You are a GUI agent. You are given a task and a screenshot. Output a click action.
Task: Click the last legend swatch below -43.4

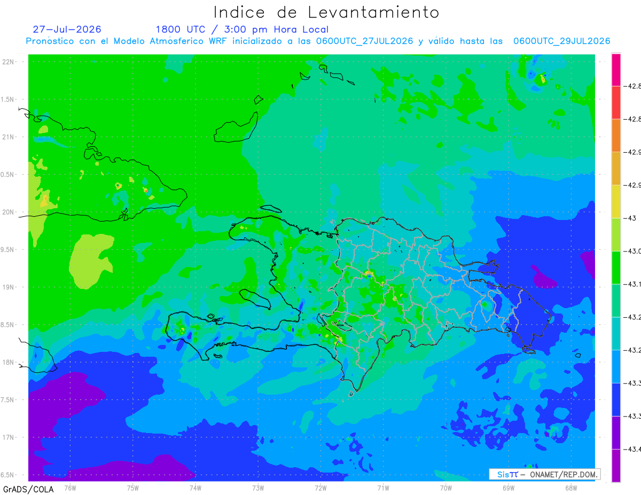616,465
